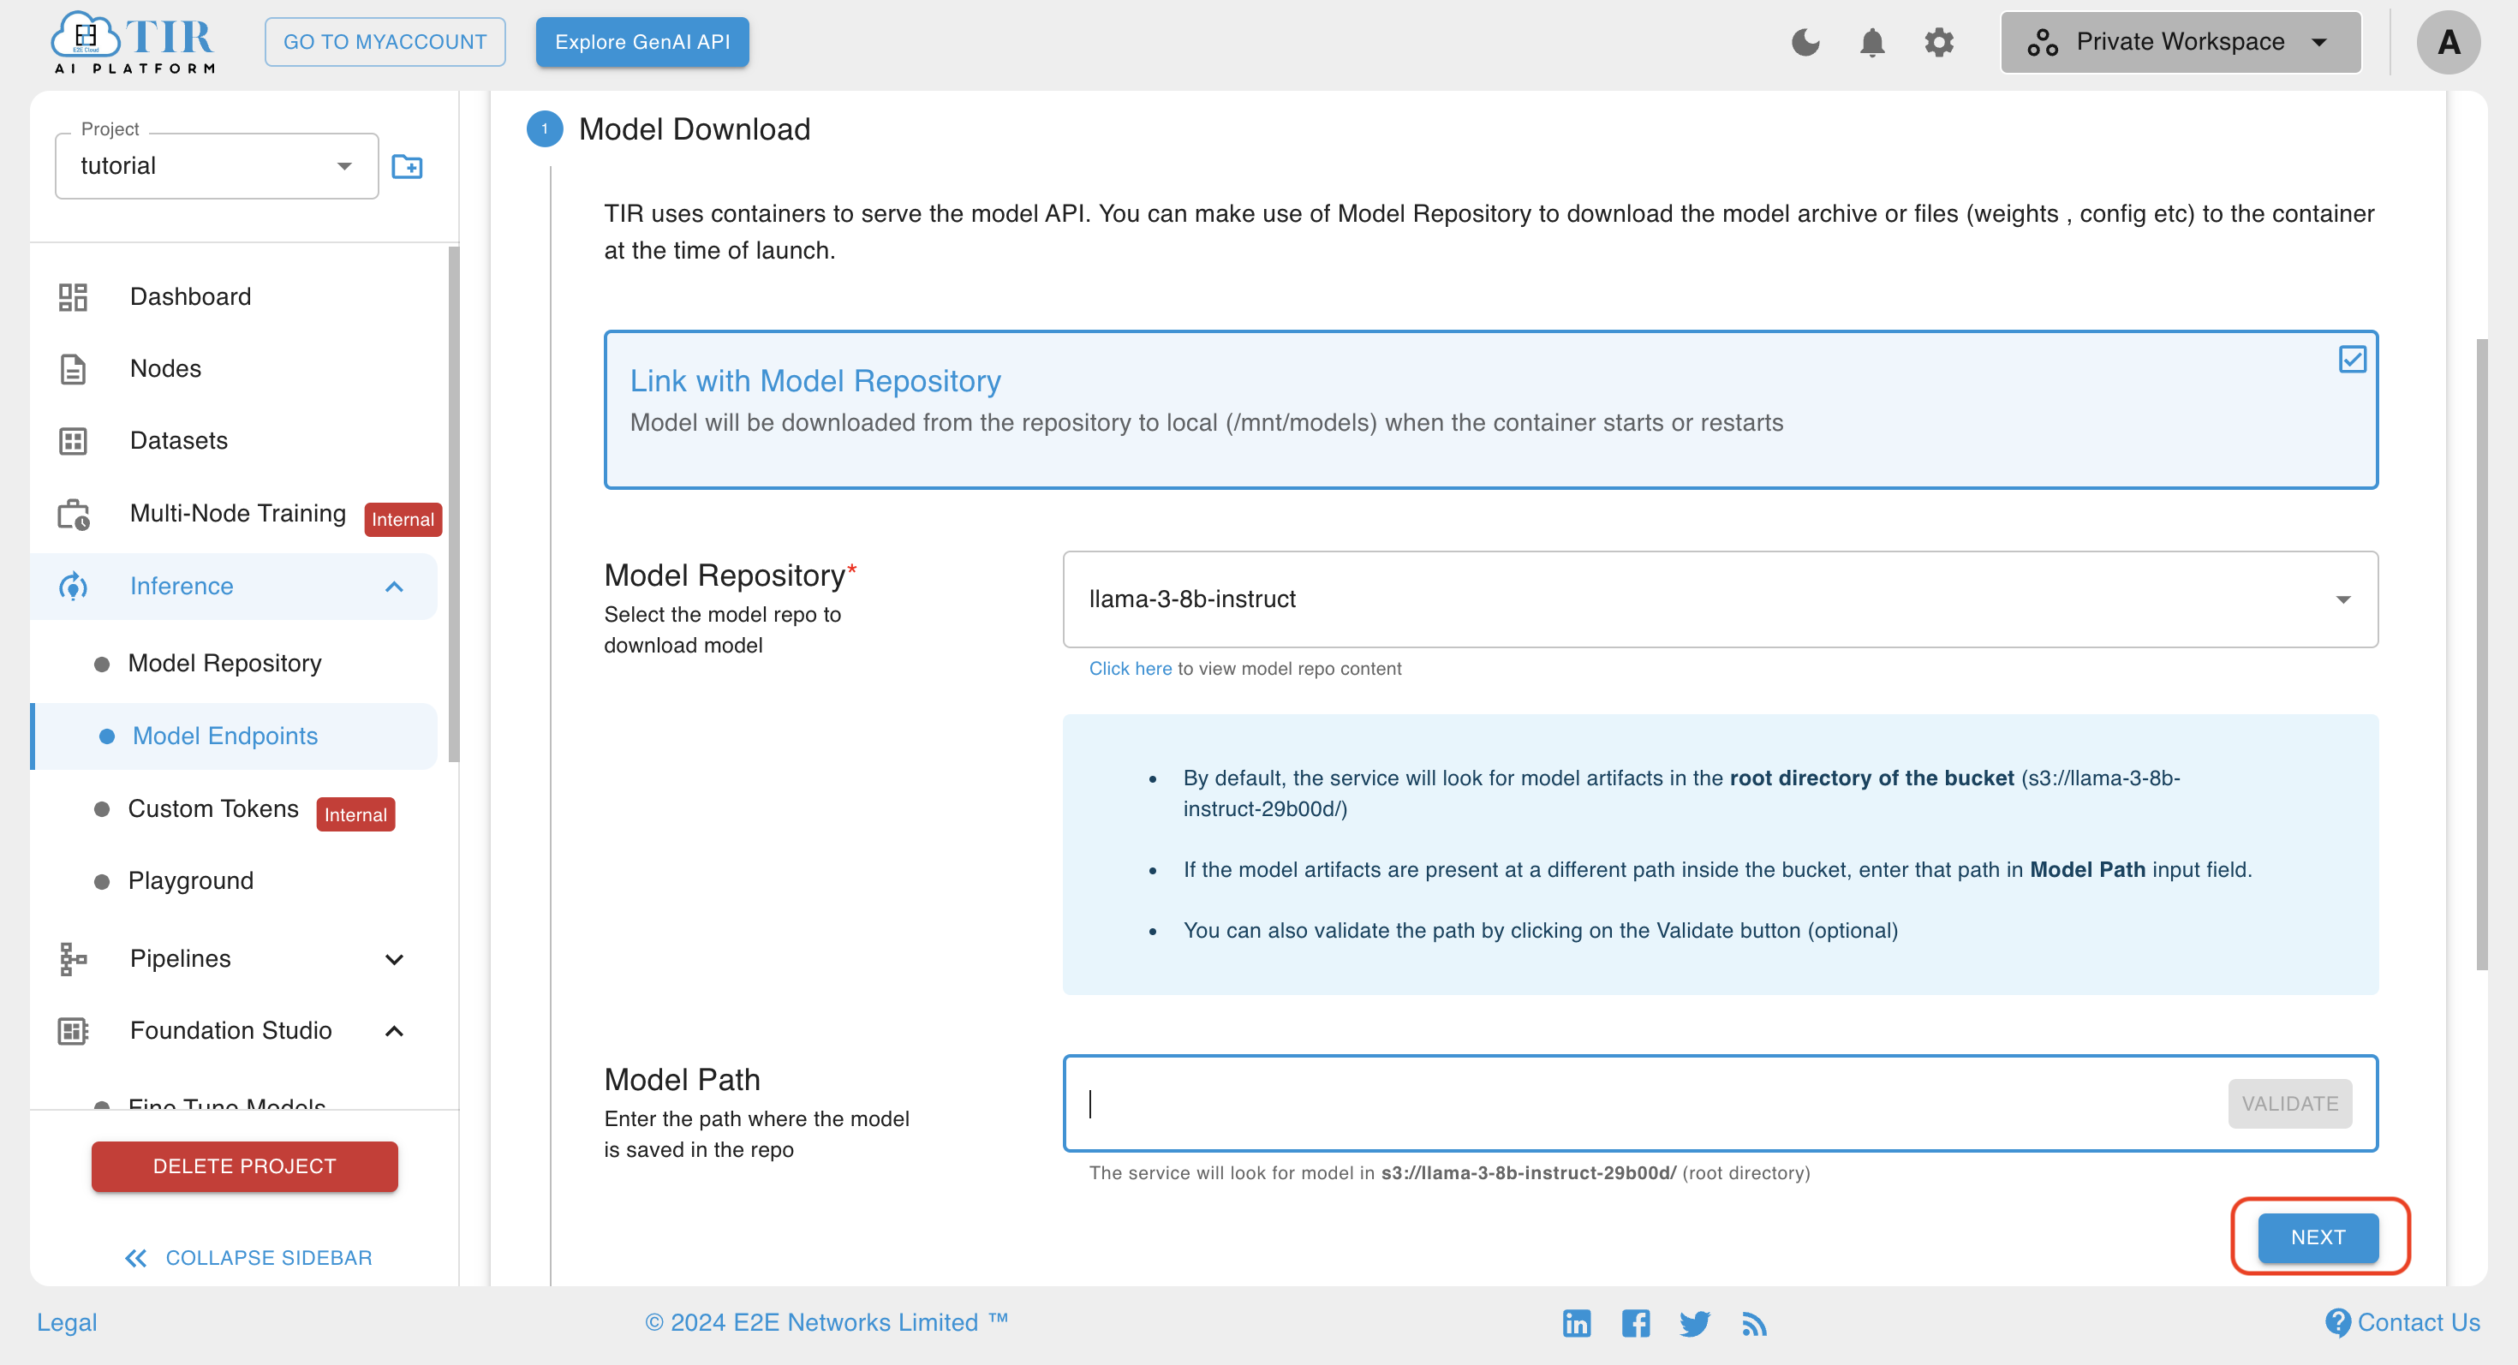
Task: Click the Nodes document icon
Action: [x=74, y=369]
